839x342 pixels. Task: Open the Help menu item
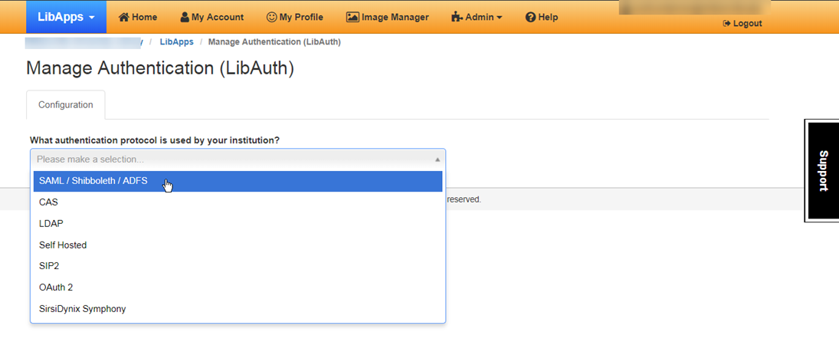(542, 17)
